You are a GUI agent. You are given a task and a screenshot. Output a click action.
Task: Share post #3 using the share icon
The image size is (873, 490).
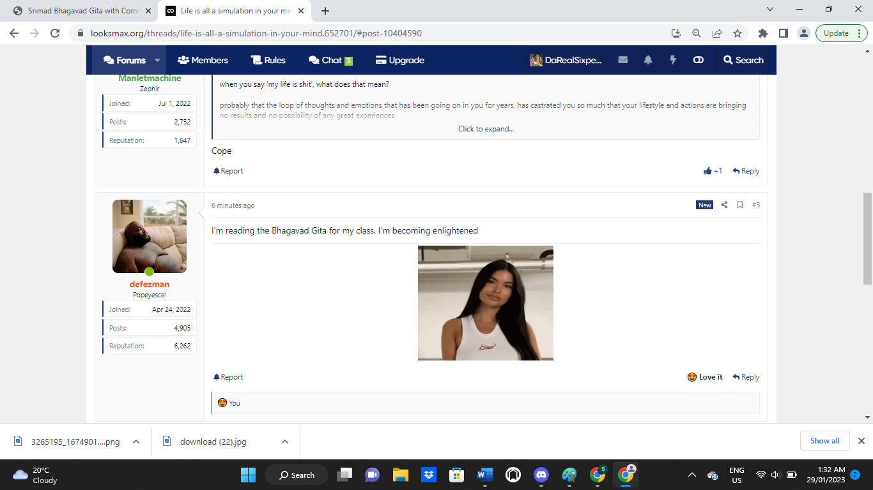[x=724, y=205]
